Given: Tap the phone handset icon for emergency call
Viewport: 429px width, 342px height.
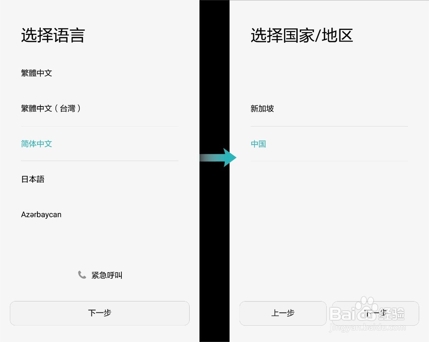Looking at the screenshot, I should (82, 275).
